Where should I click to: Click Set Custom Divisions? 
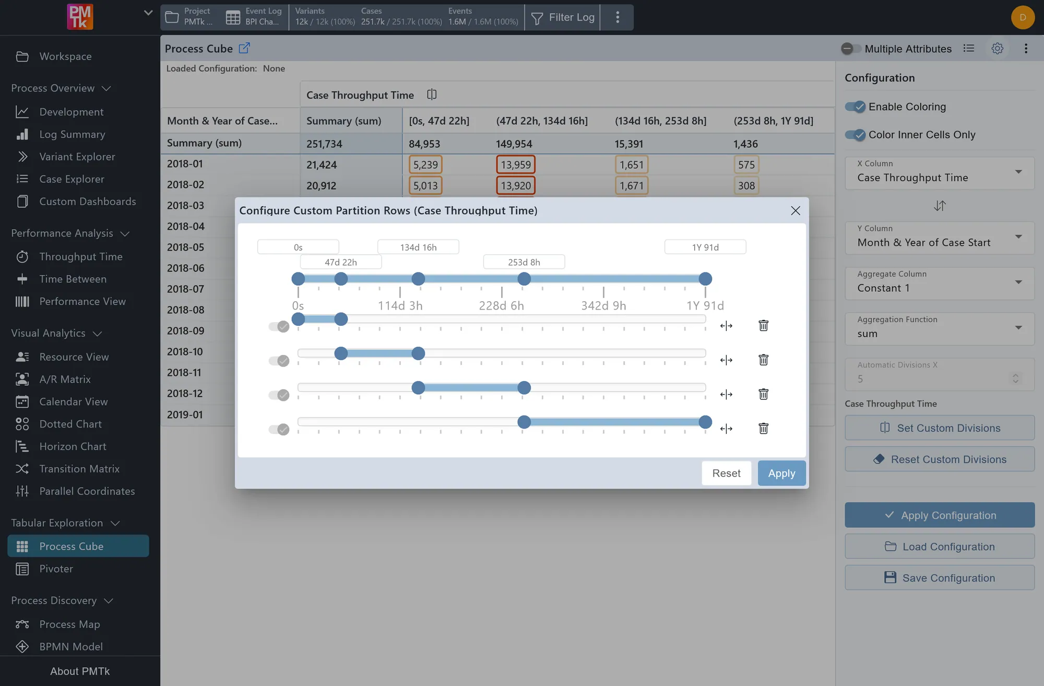click(x=940, y=428)
